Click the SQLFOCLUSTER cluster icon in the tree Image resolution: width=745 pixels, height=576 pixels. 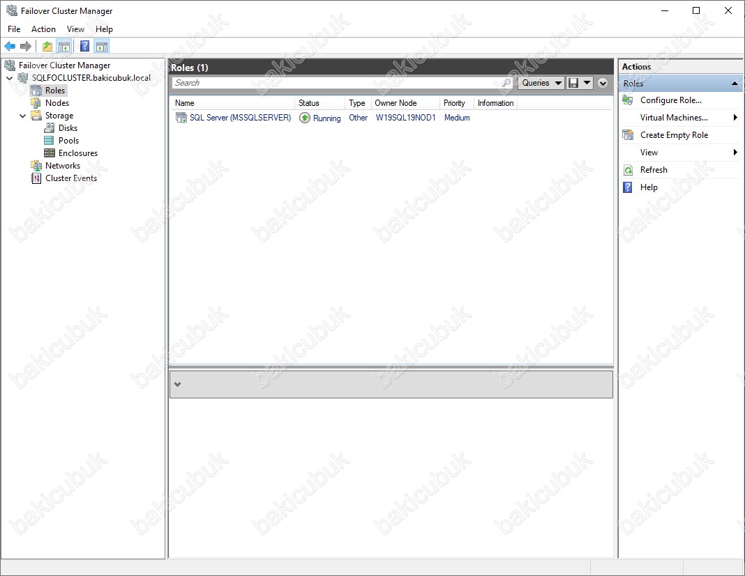click(x=23, y=78)
